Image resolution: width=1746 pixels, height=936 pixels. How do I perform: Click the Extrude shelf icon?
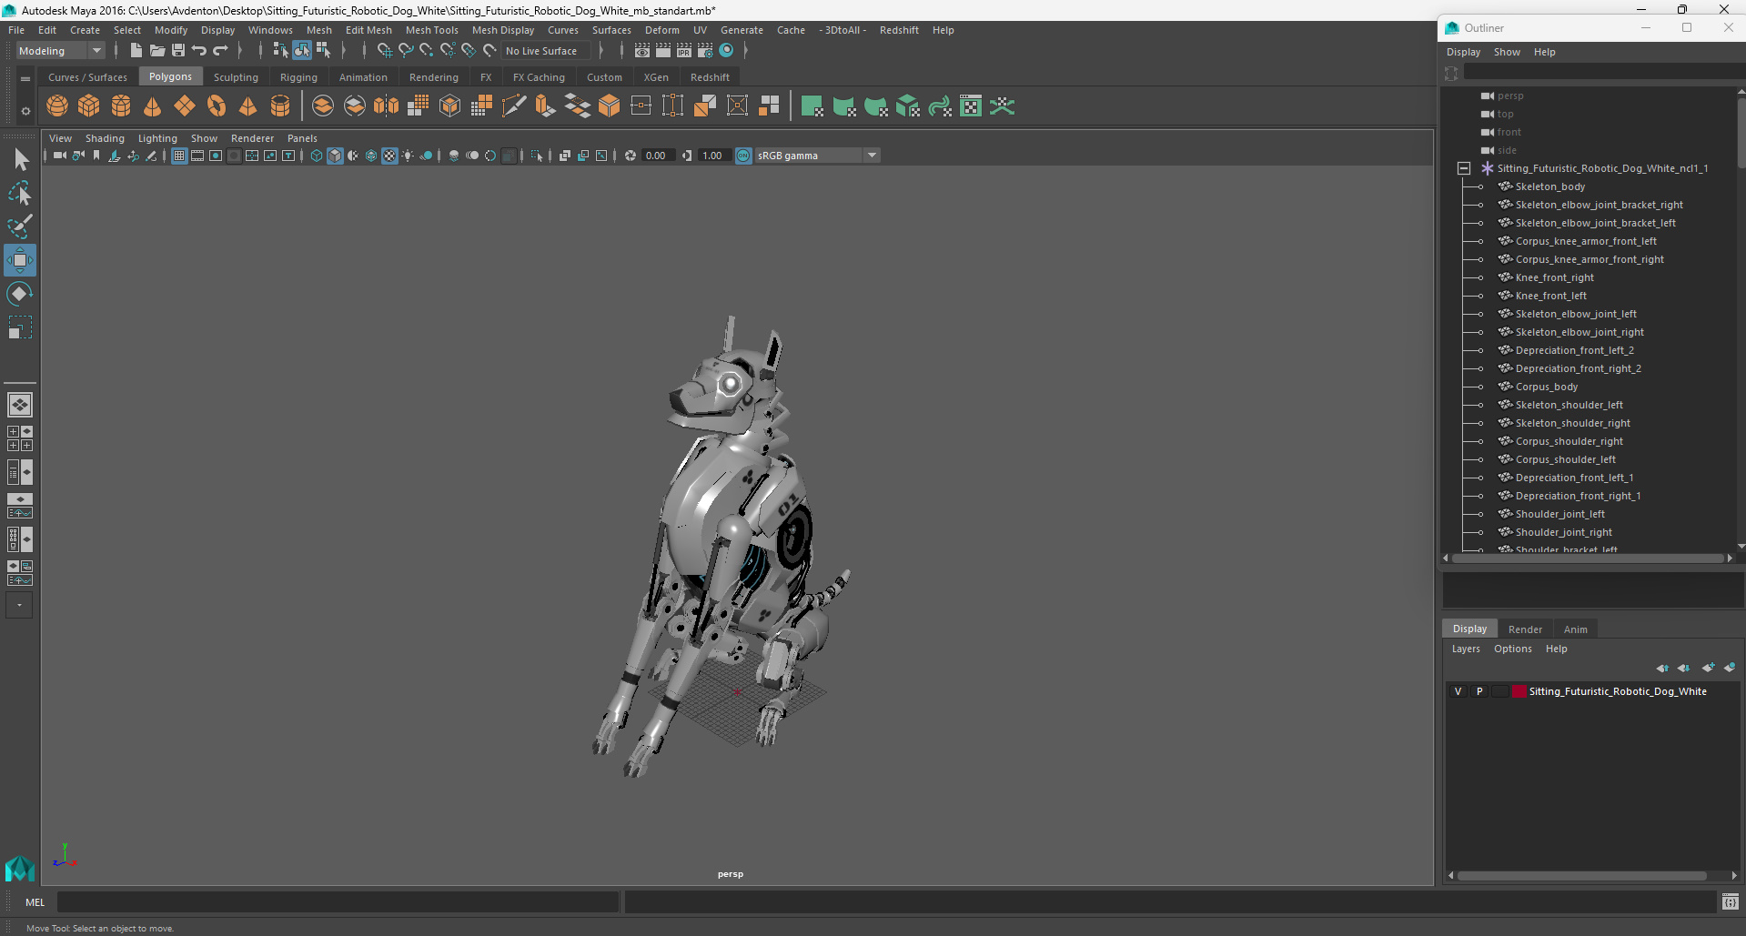tap(546, 106)
